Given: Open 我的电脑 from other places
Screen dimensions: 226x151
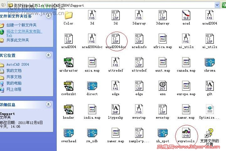Looking at the screenshot, I should click(14, 83).
